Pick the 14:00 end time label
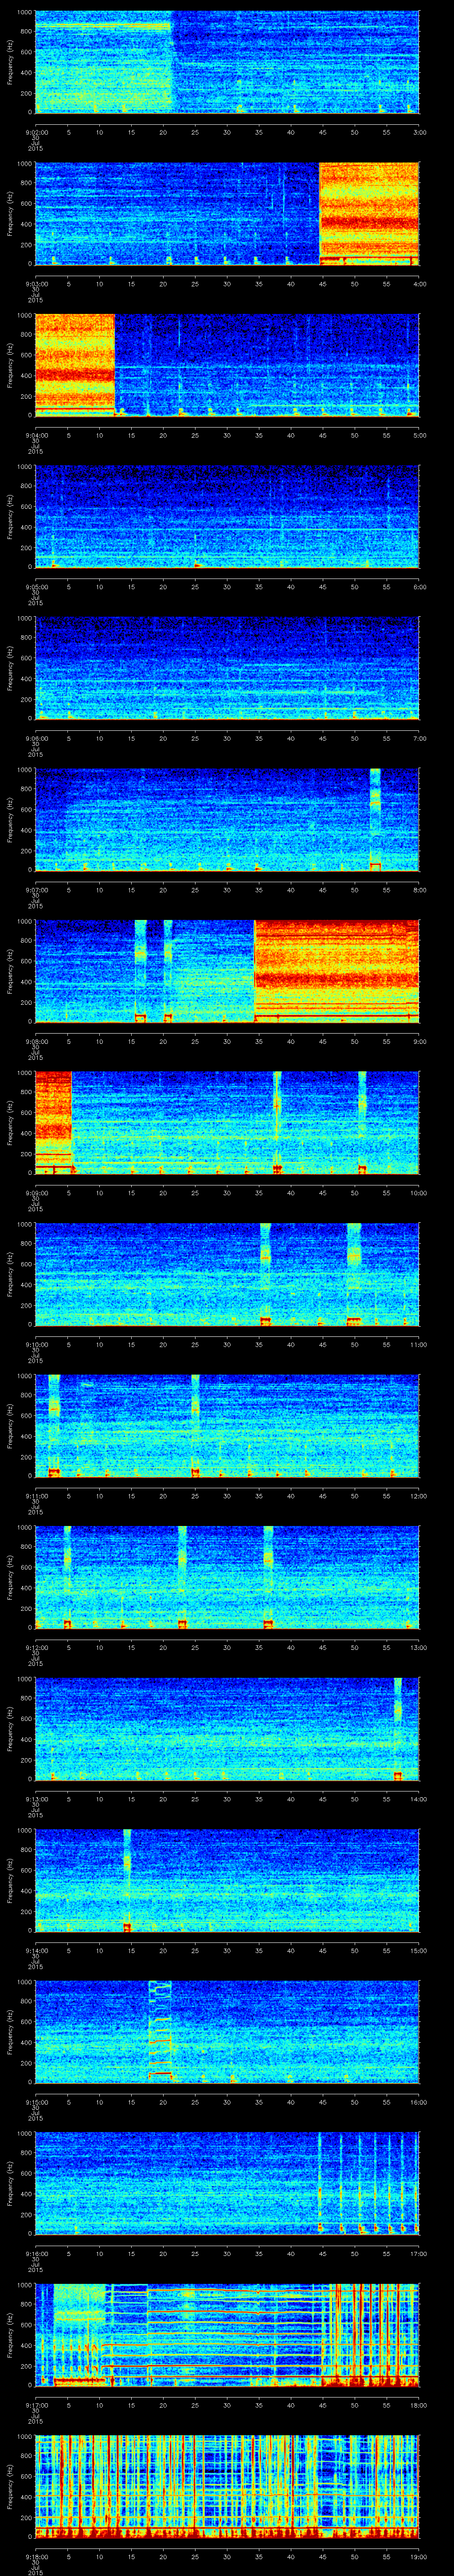The image size is (454, 2576). pos(418,1799)
